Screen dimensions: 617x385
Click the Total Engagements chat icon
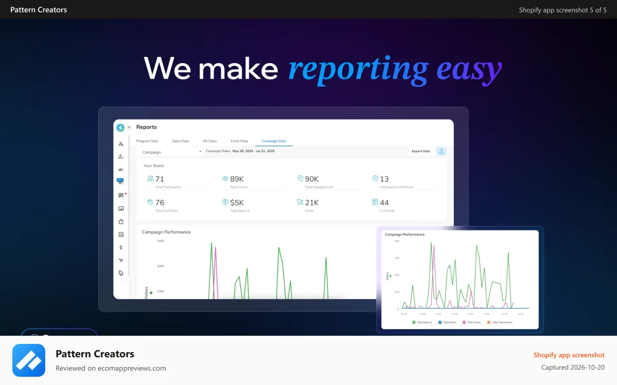(x=300, y=179)
